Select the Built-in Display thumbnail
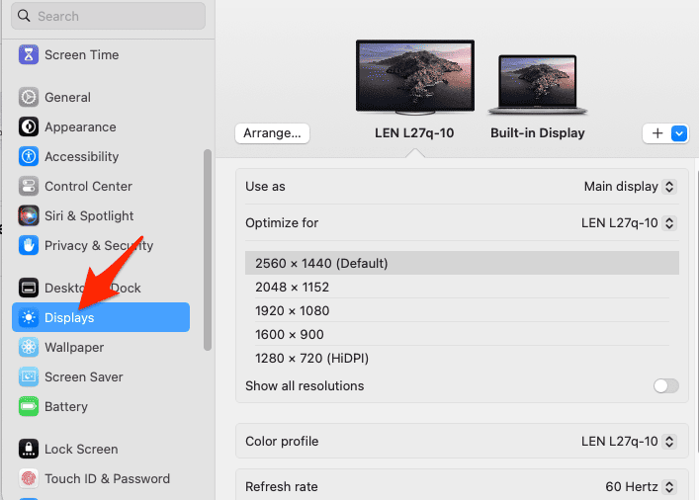The width and height of the screenshot is (699, 500). tap(538, 84)
